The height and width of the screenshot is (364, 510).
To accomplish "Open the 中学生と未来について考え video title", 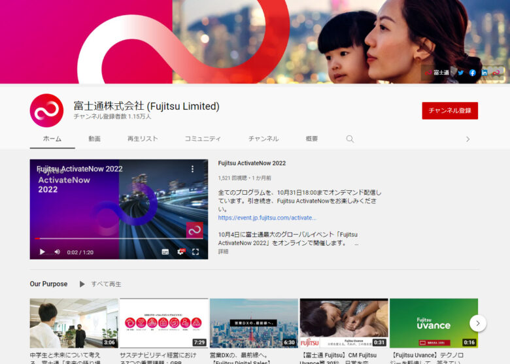I will [65, 358].
